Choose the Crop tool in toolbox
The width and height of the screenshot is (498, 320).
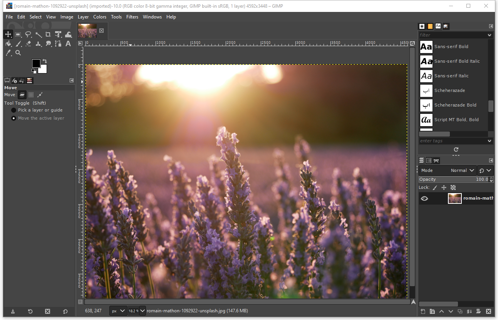48,35
